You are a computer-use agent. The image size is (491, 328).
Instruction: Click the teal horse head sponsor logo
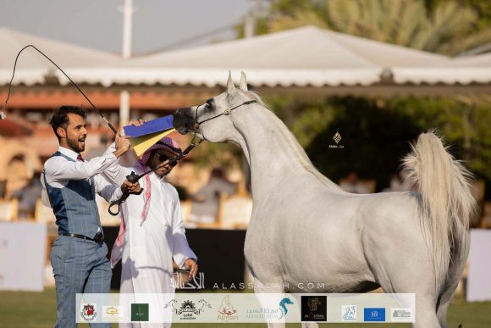pos(270,309)
